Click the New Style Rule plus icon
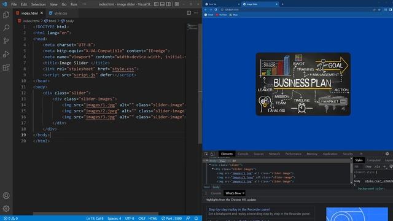Viewport: 393px width, 221px height. (384, 166)
